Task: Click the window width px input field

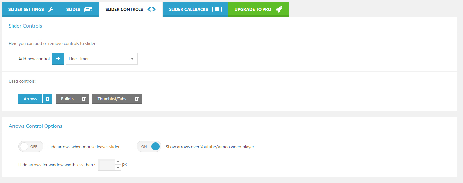Action: [106, 165]
